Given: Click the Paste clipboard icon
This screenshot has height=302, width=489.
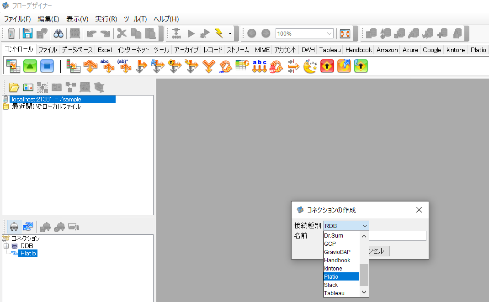Looking at the screenshot, I should [x=150, y=33].
